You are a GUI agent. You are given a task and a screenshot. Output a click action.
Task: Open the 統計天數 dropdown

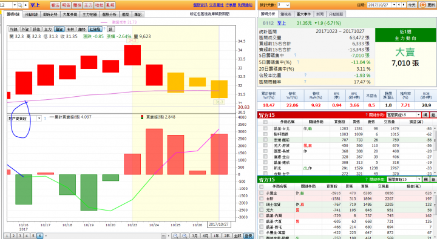click(283, 5)
